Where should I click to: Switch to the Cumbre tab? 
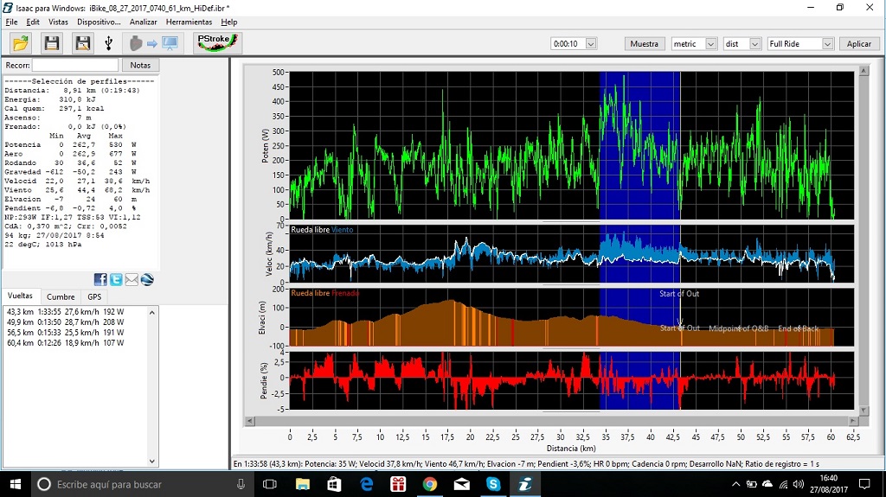pyautogui.click(x=61, y=296)
